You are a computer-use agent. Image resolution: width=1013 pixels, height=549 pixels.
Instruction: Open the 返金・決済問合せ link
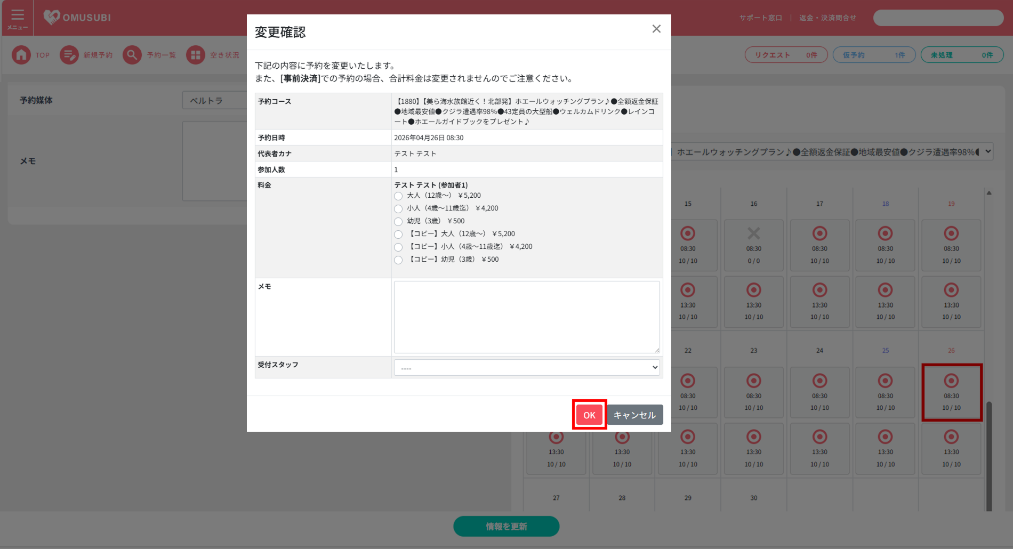coord(827,18)
